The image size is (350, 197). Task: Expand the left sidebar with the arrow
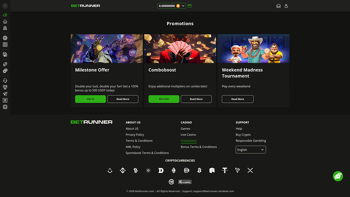click(x=5, y=6)
